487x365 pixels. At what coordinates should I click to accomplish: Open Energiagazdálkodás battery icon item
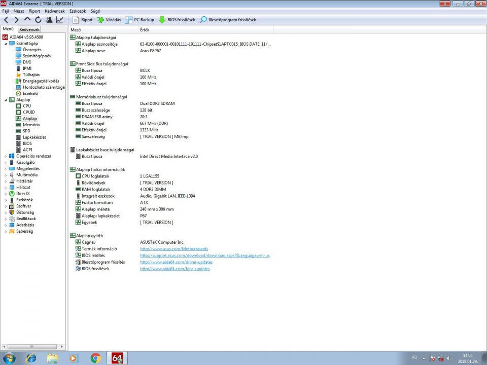(38, 81)
